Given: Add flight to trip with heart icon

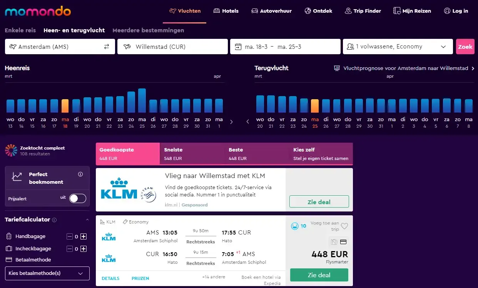Looking at the screenshot, I should (x=344, y=226).
